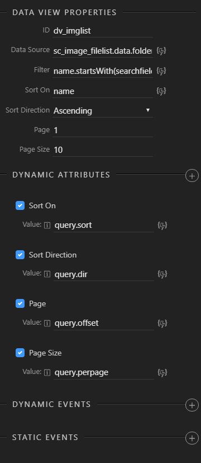The width and height of the screenshot is (201, 463).
Task: Uncheck the Page Size dynamic attribute
Action: (x=20, y=353)
